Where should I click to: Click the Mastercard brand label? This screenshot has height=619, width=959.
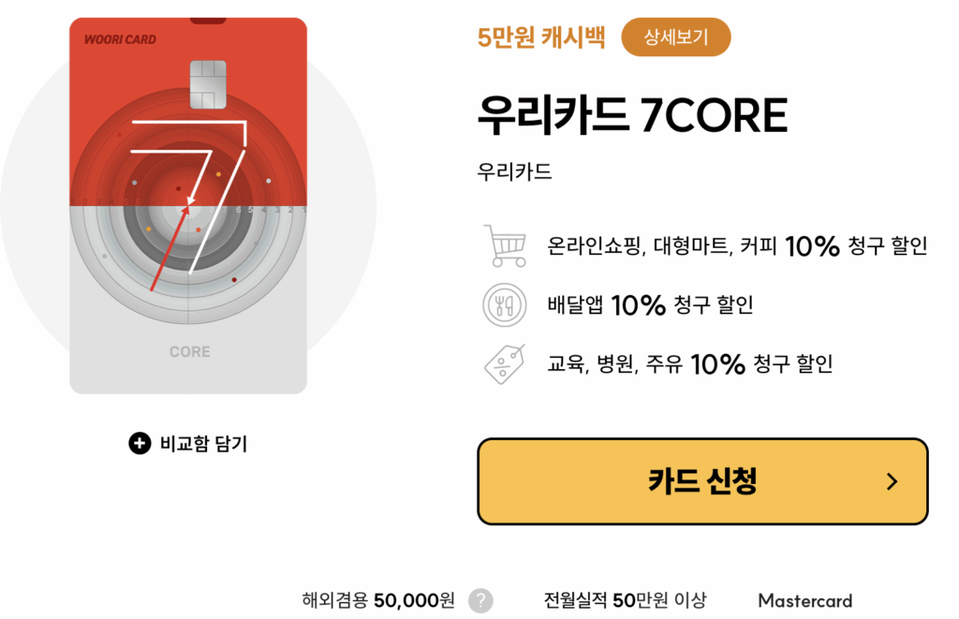[804, 600]
